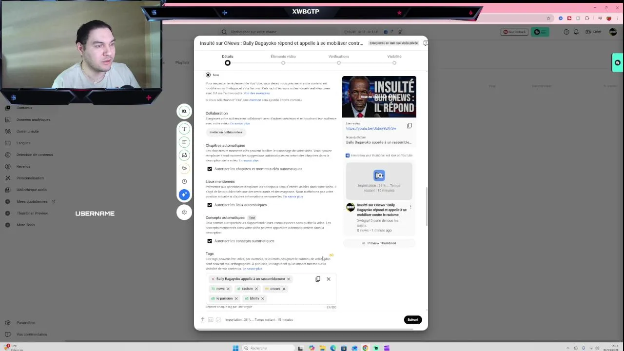
Task: Open the vidIQ panel icon in the side toolbar
Action: [x=184, y=111]
